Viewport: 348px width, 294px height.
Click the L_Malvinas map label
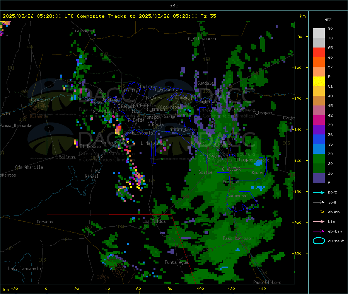(x=152, y=143)
